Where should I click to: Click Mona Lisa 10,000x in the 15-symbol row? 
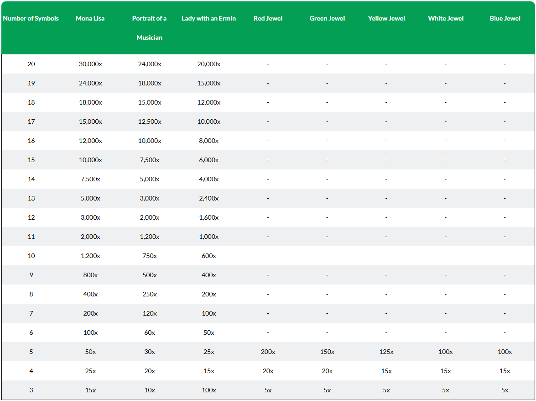click(90, 160)
